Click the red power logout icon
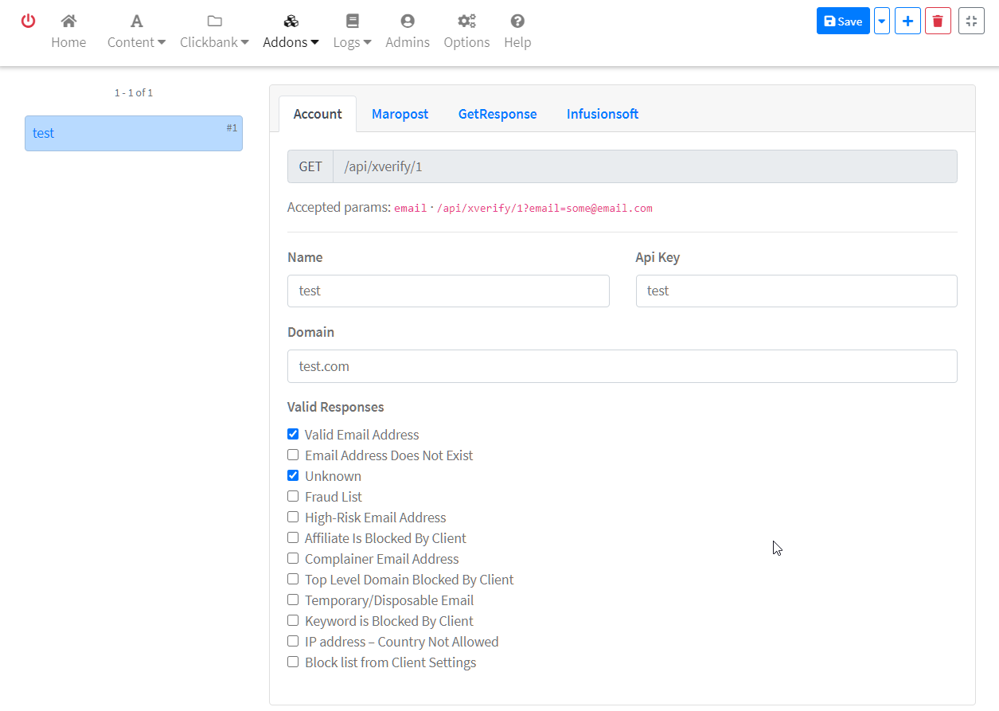999x711 pixels. [x=28, y=21]
